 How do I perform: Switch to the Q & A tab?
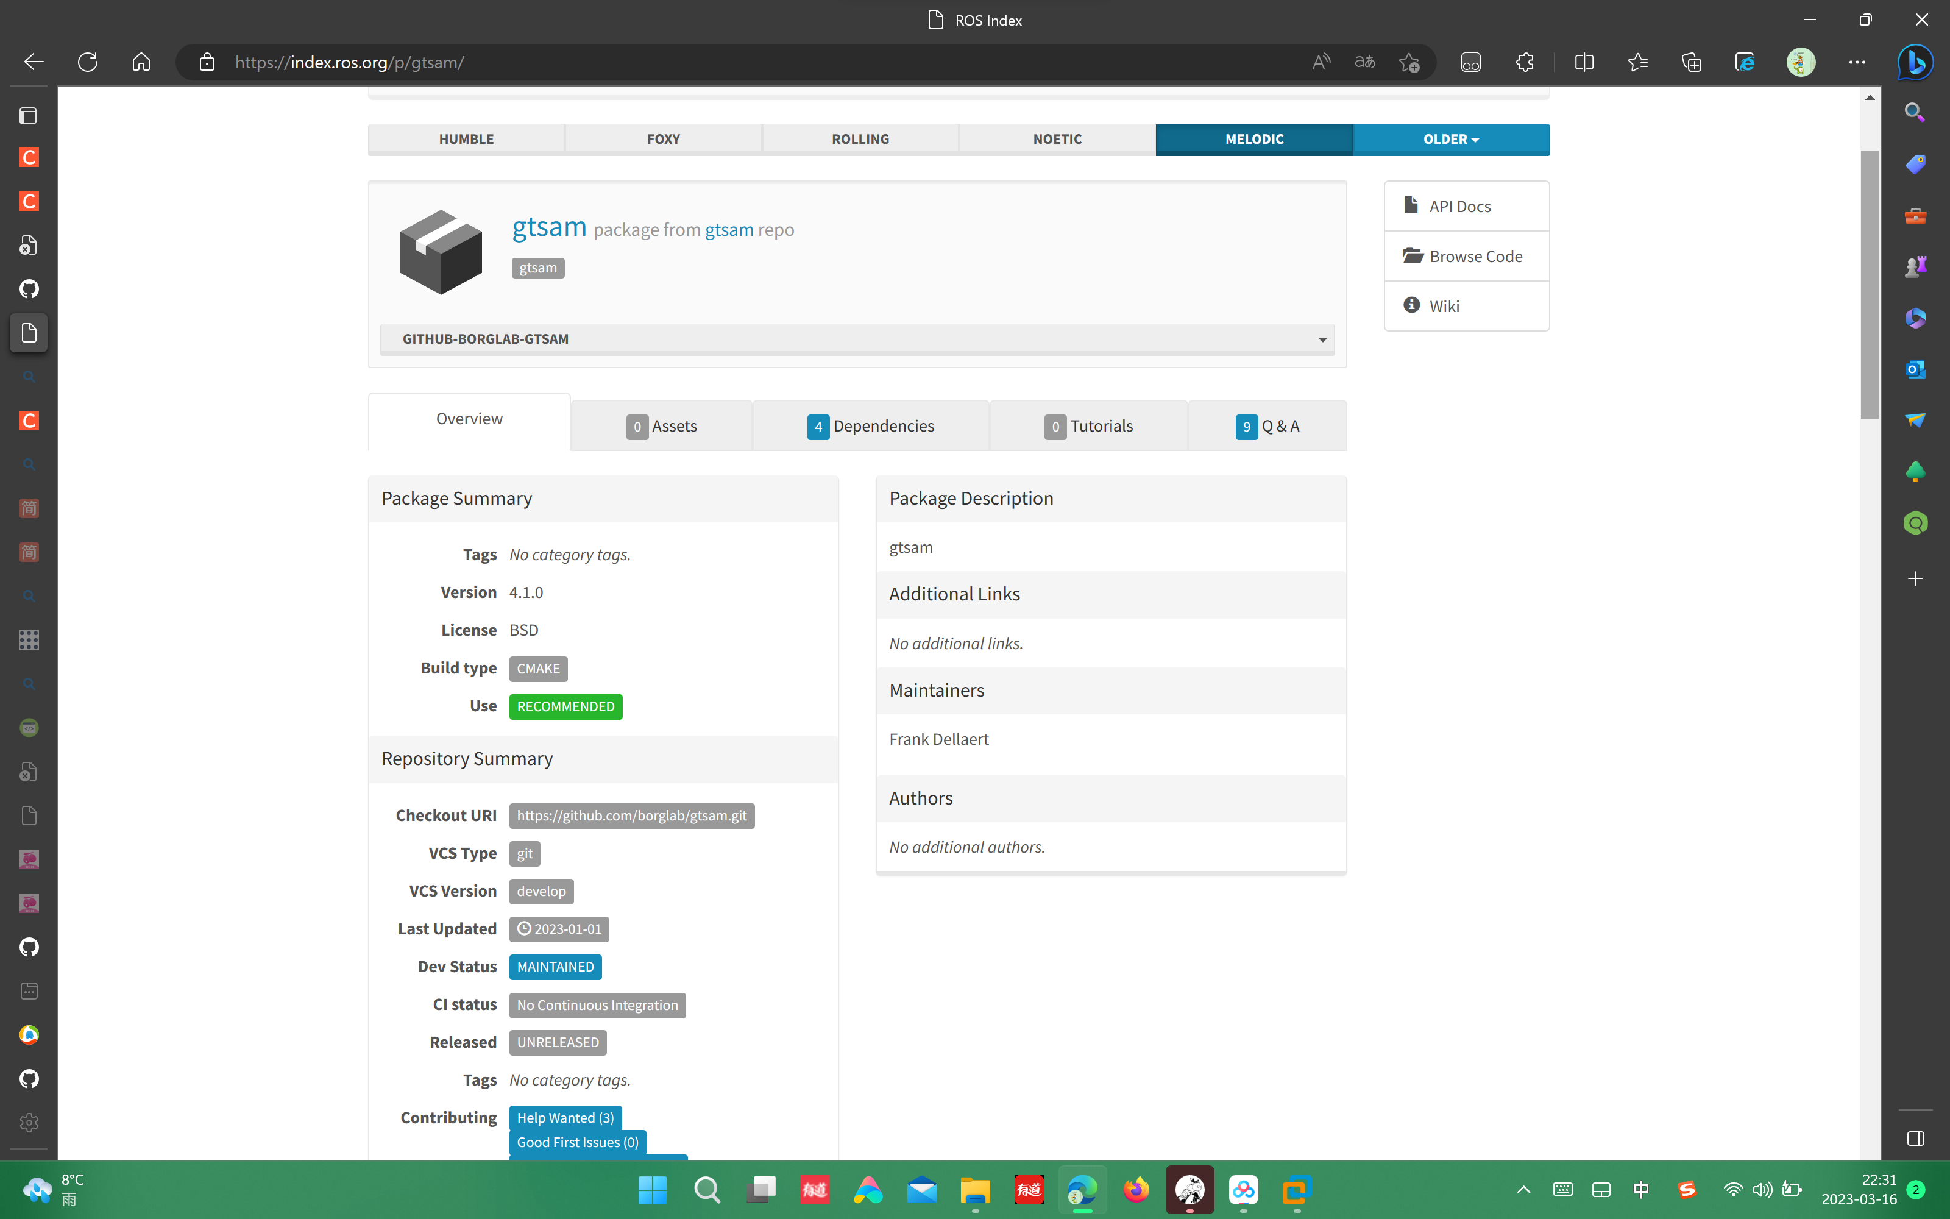tap(1267, 425)
